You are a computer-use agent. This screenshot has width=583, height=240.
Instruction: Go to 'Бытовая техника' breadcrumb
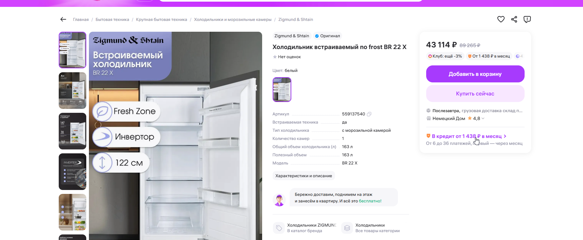(112, 20)
